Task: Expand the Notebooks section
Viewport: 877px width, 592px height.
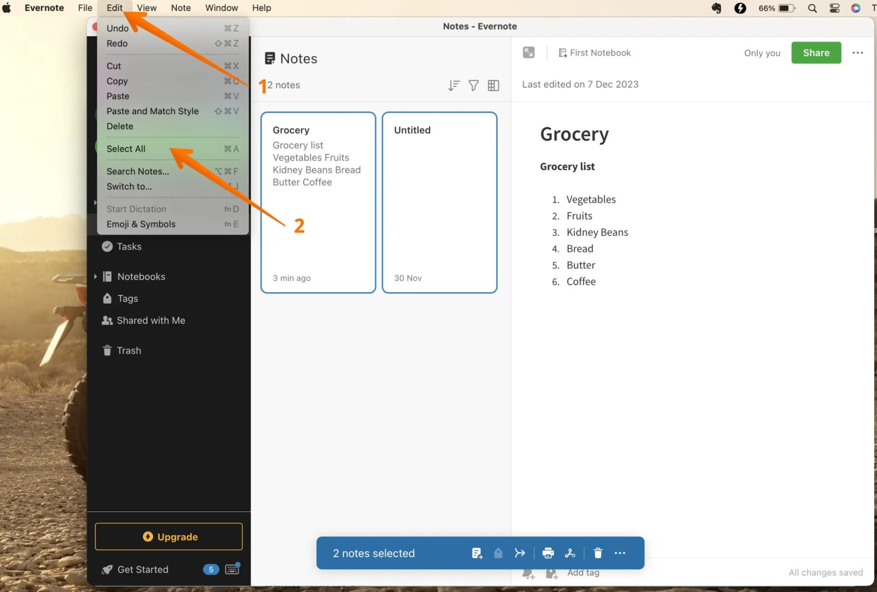Action: 95,277
